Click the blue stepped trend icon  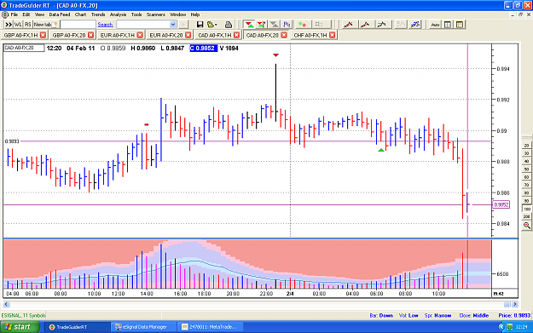coord(415,25)
